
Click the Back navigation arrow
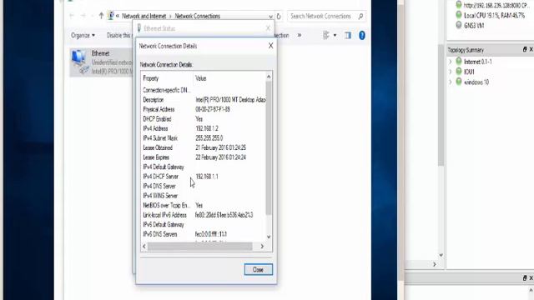pyautogui.click(x=72, y=16)
